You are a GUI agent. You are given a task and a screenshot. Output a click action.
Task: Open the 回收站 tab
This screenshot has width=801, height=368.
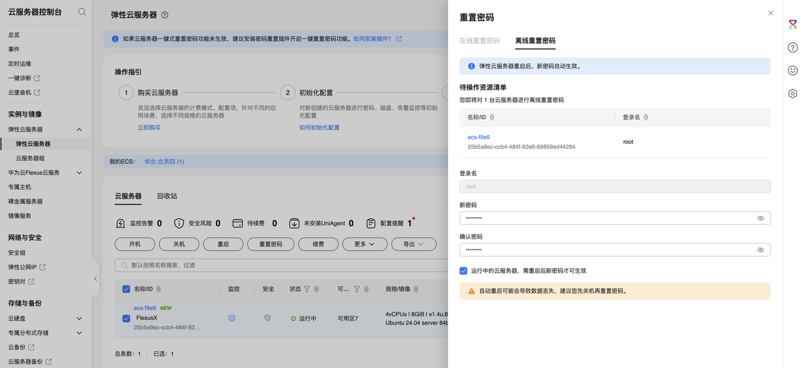tap(167, 196)
